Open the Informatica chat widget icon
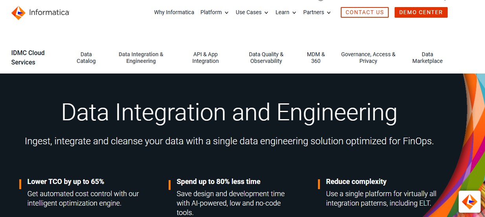This screenshot has width=485, height=217. pos(469,202)
